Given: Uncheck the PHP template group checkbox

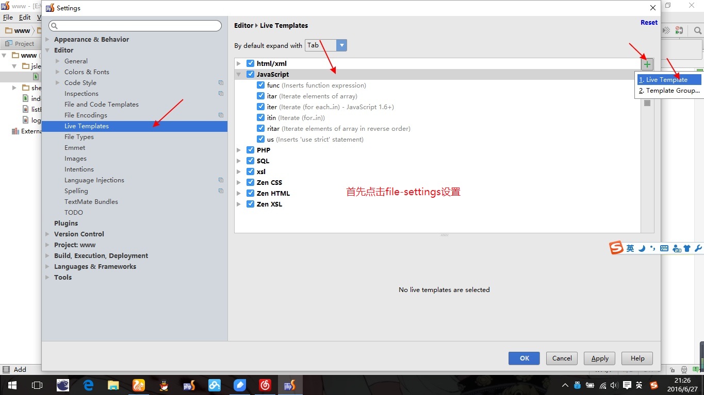Looking at the screenshot, I should (x=251, y=150).
